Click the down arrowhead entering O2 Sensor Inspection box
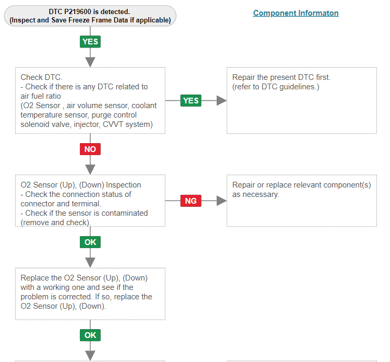390x362 pixels. (90, 169)
